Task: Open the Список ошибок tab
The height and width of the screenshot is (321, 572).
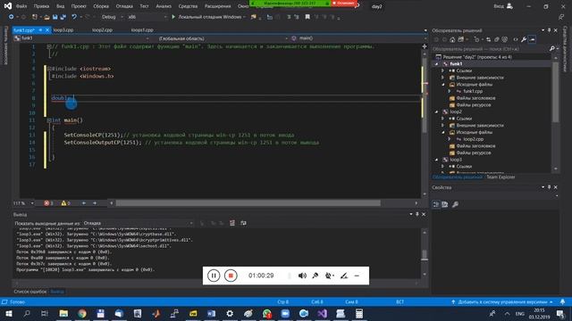Action: pyautogui.click(x=30, y=292)
